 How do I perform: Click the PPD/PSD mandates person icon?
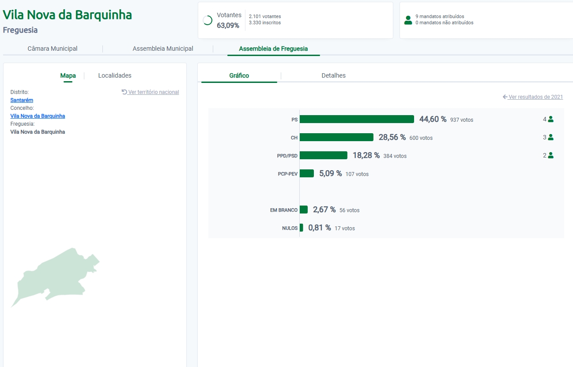click(550, 155)
